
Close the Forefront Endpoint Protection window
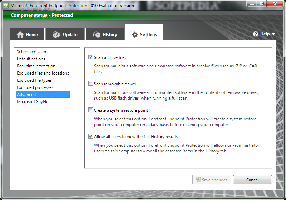[x=275, y=4]
